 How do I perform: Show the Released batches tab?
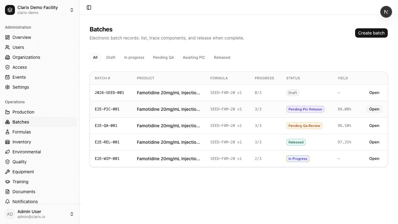222,58
